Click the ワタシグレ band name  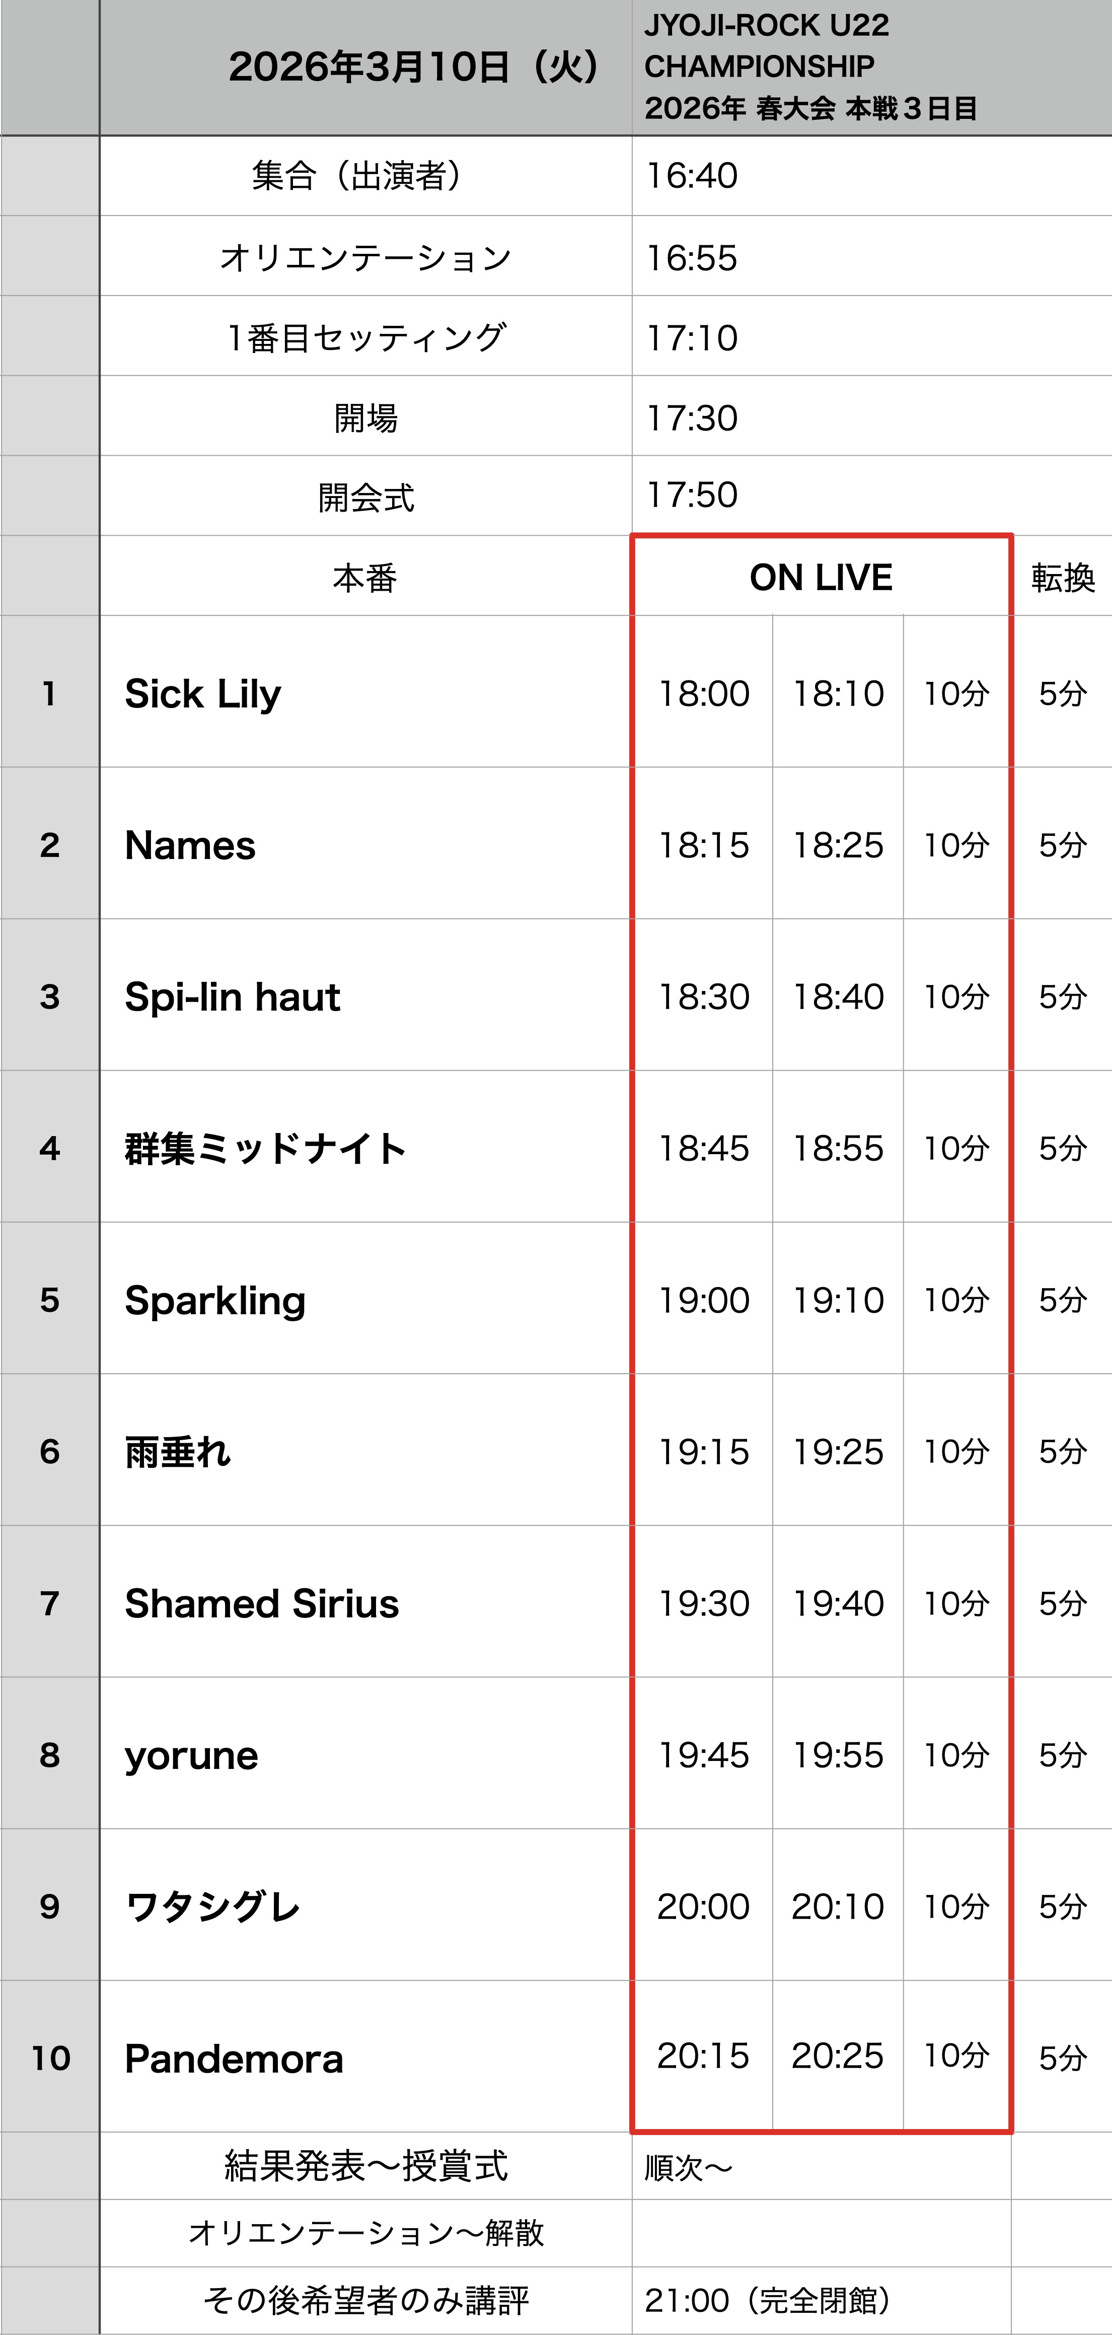[212, 1906]
